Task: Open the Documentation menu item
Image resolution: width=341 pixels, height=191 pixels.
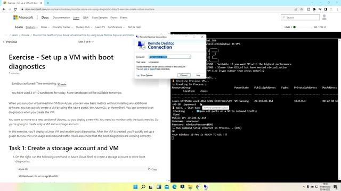Action: [61, 18]
